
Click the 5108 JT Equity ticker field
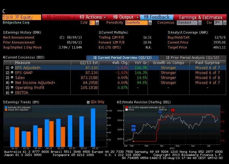click(x=22, y=17)
